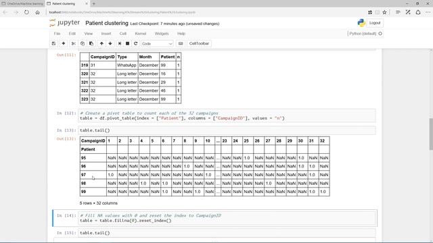Select the In [13] table.tail() cell
The image size is (433, 243).
227,130
